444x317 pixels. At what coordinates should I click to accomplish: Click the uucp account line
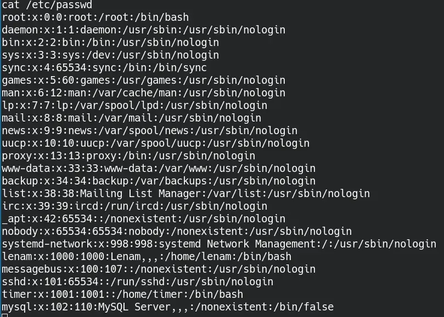pyautogui.click(x=156, y=143)
